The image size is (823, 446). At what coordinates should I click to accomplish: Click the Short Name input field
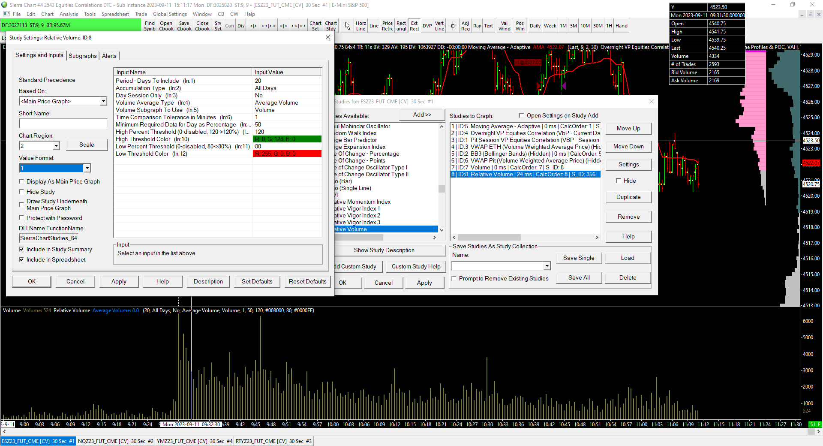[x=63, y=124]
